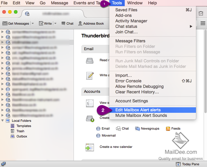Screen dimensions: 207x167
Task: Expand the selected highlighted account
Action: [x=2, y=42]
